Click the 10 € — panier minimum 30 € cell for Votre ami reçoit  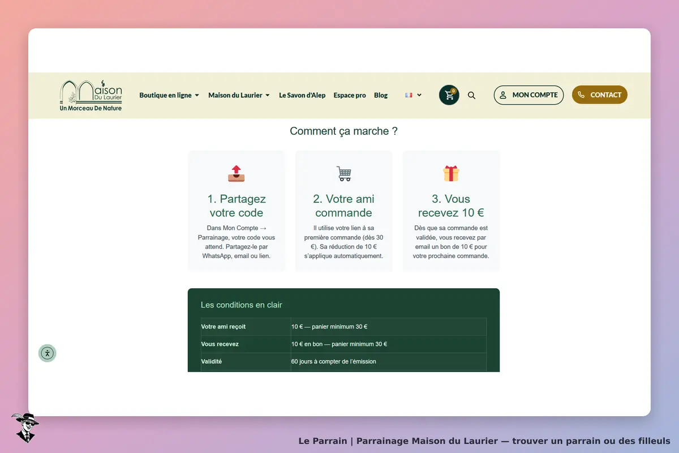click(x=389, y=327)
